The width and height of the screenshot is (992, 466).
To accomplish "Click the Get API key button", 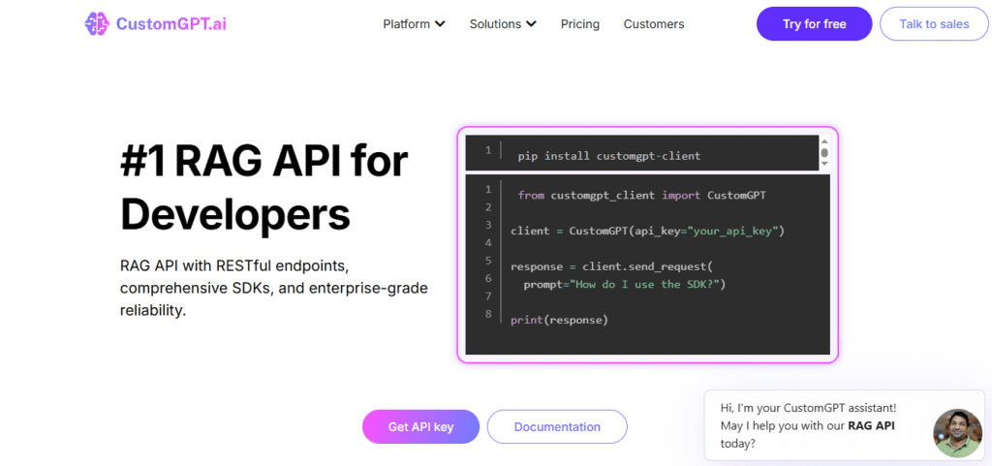I will tap(420, 427).
